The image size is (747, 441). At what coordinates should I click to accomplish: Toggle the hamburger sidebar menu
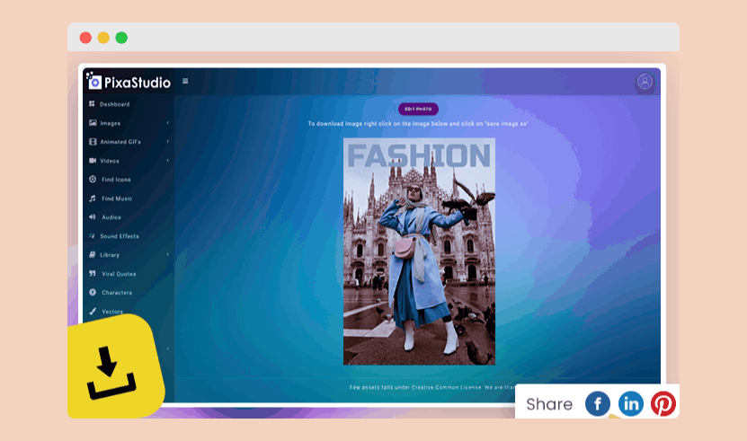[x=185, y=82]
